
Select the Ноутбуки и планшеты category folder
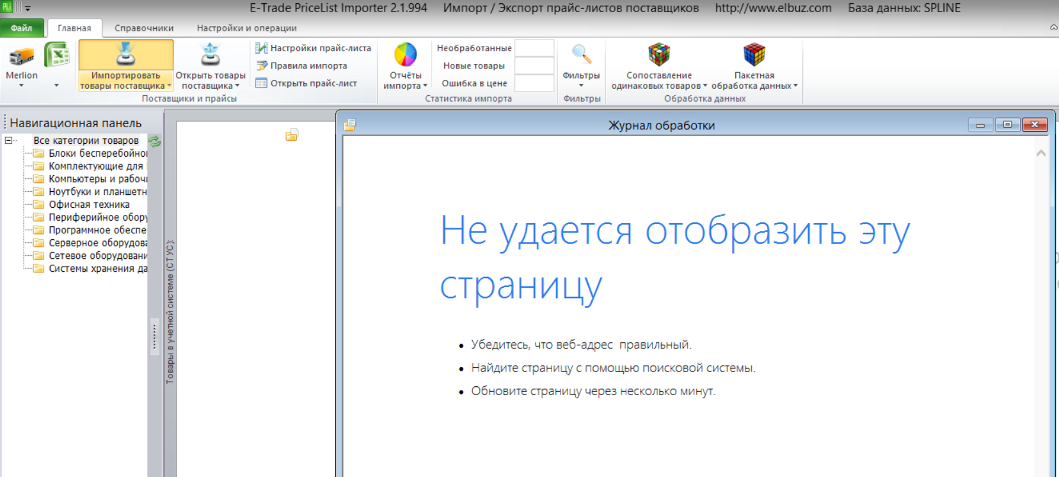point(90,192)
